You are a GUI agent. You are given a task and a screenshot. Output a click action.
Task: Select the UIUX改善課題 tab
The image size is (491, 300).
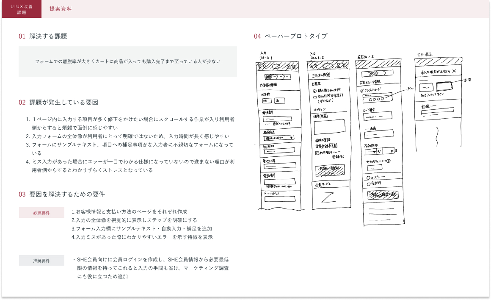tap(22, 9)
